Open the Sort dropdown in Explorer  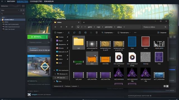tap(108, 33)
